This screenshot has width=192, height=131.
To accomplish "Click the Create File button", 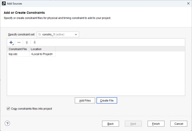I will point(107,100).
